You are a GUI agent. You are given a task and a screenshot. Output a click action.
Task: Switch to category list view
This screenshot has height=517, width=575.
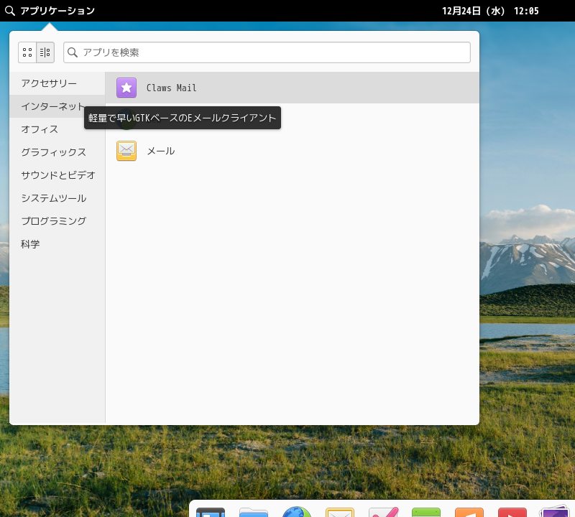coord(45,52)
